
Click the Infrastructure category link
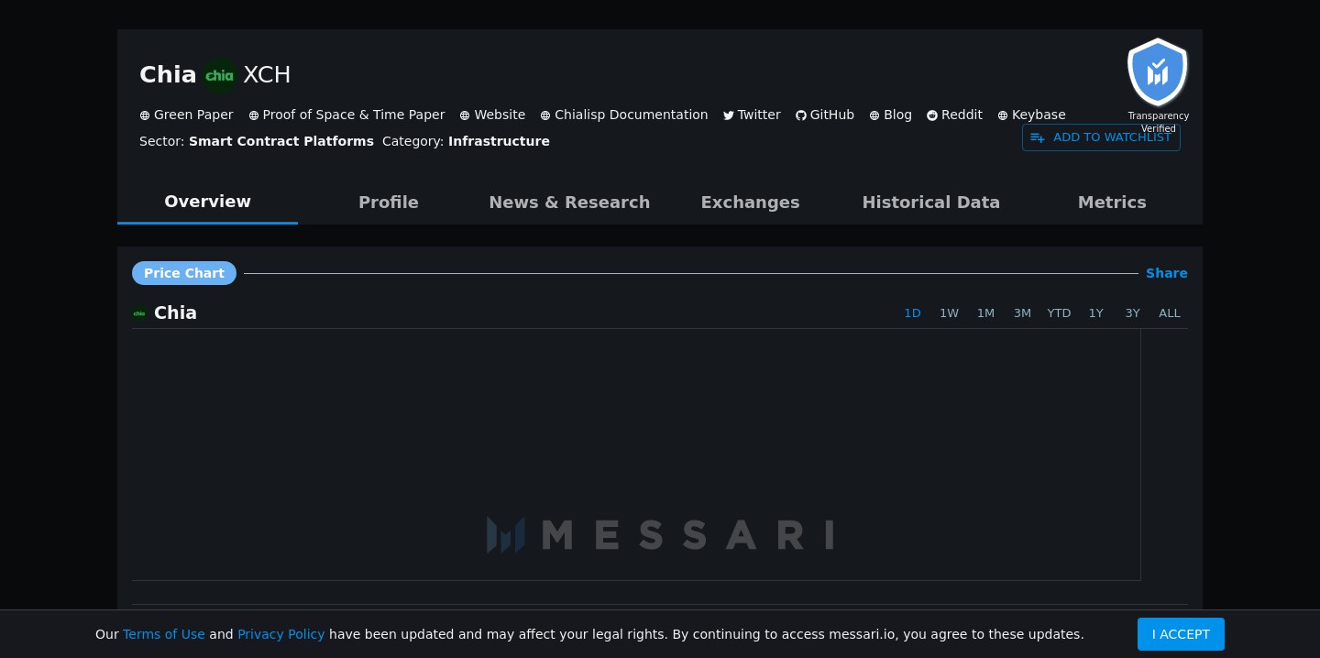[x=499, y=141]
